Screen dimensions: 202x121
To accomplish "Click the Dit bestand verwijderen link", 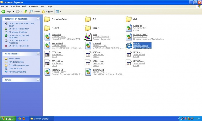I will coord(19,46).
